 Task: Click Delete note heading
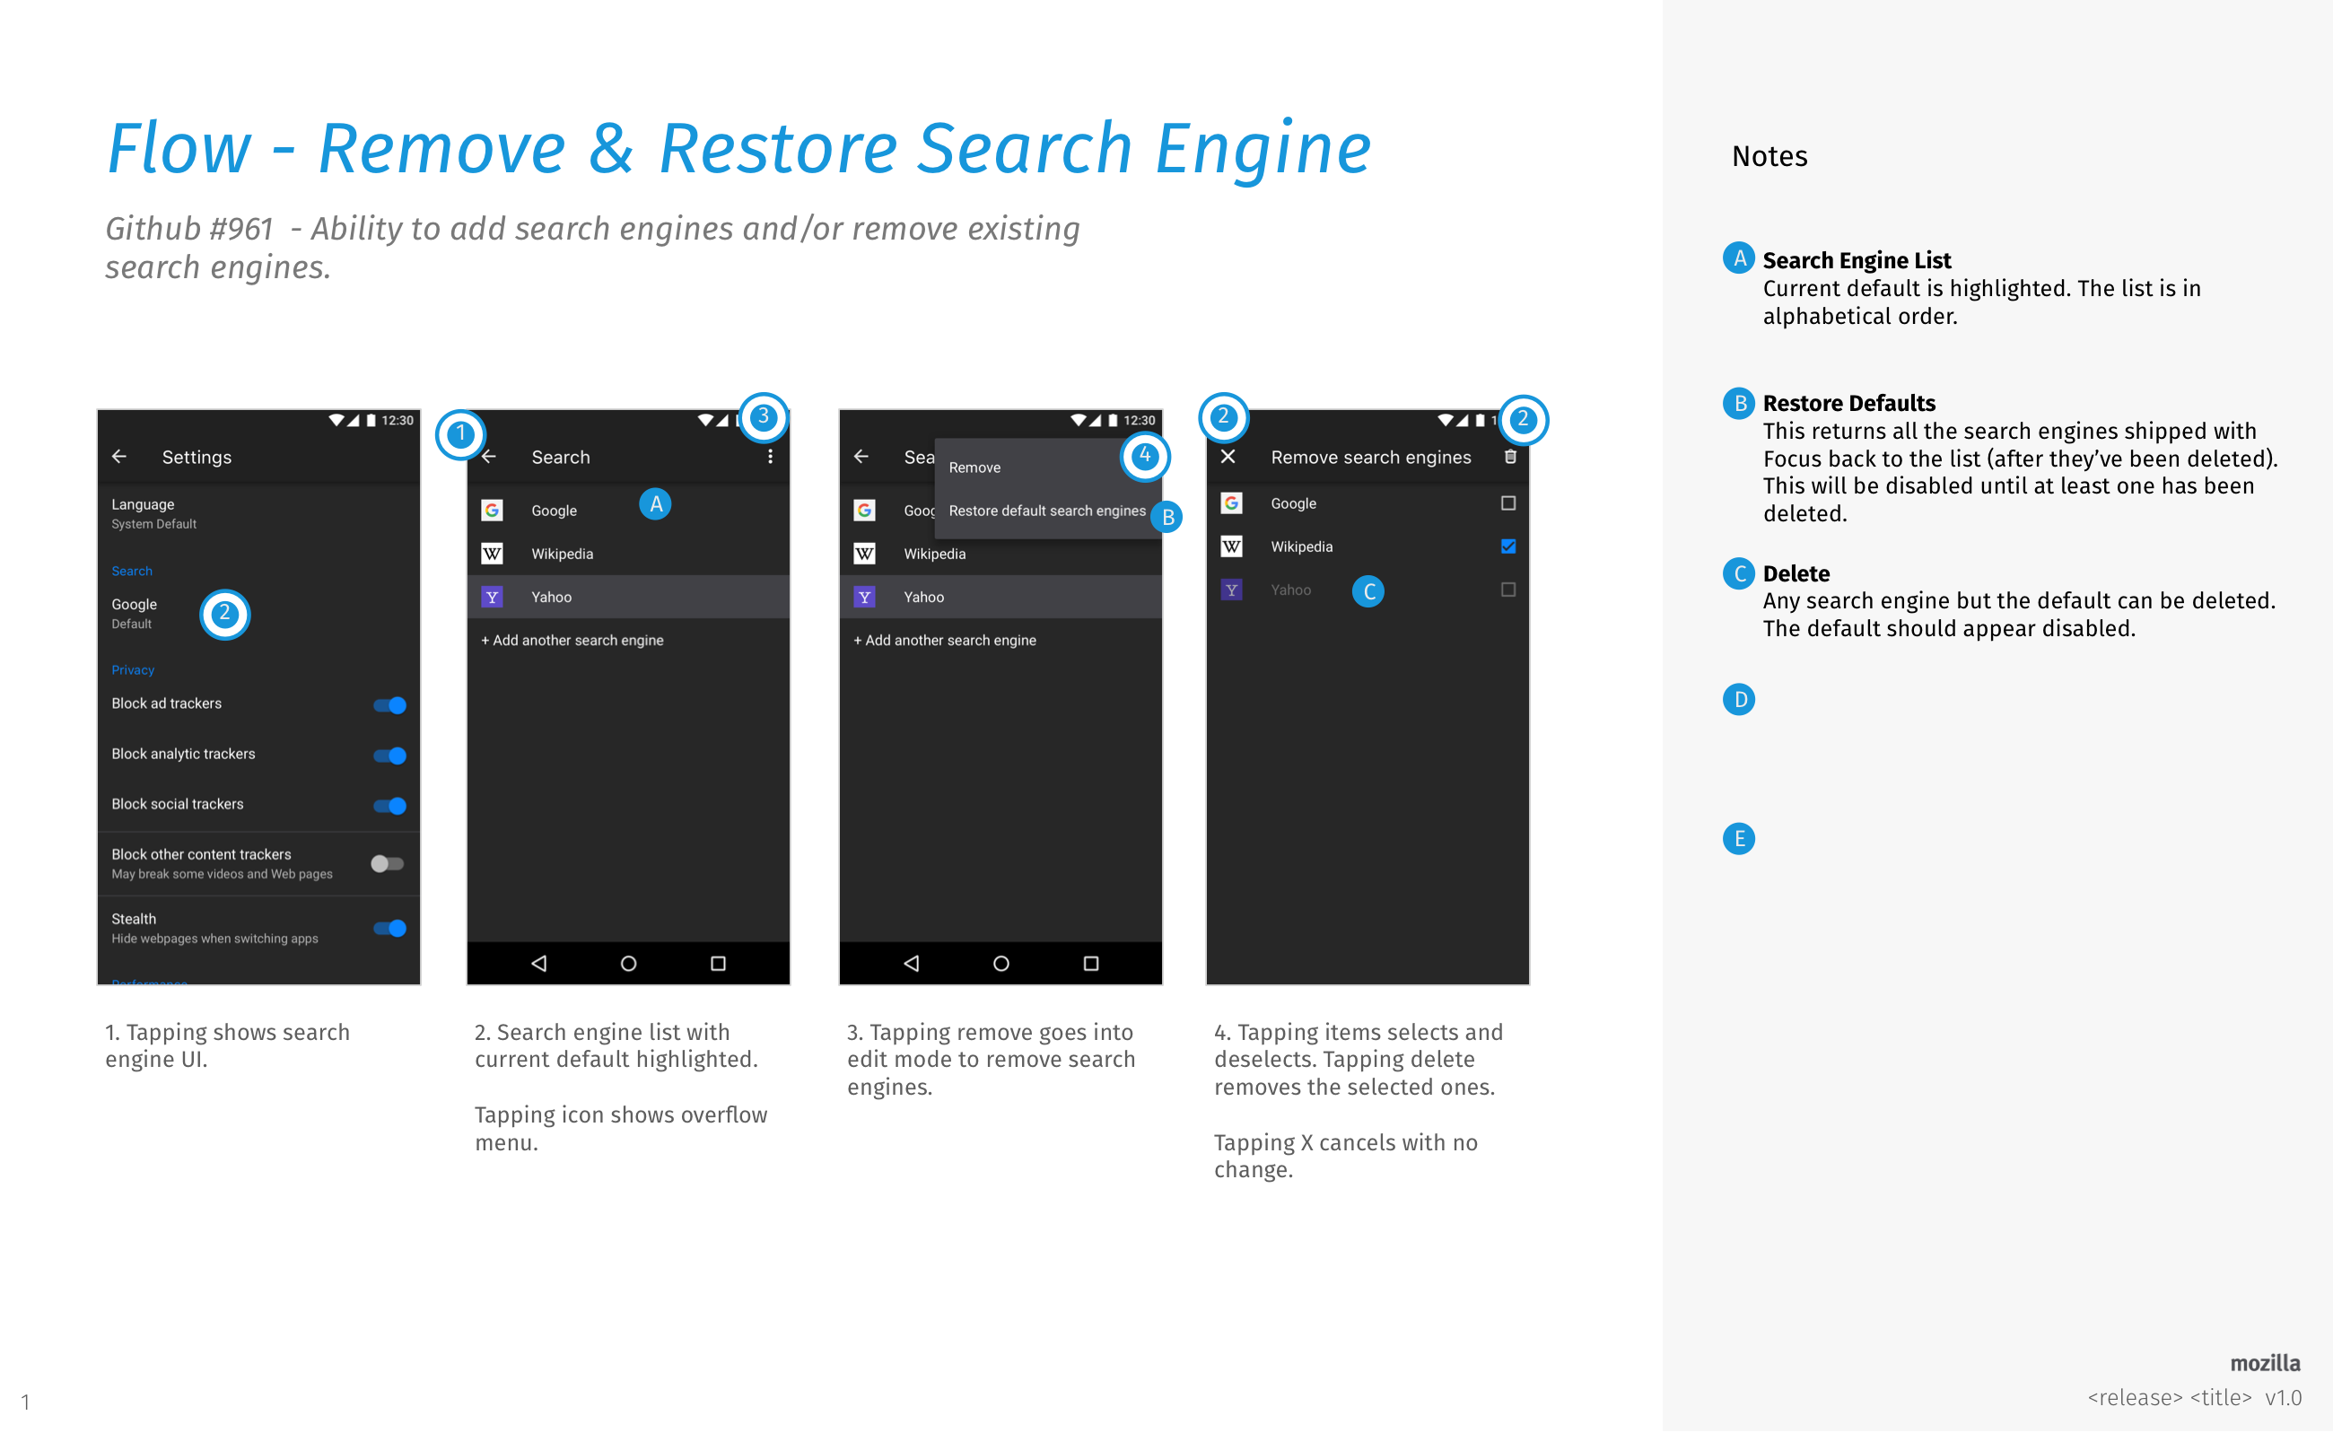tap(1796, 573)
